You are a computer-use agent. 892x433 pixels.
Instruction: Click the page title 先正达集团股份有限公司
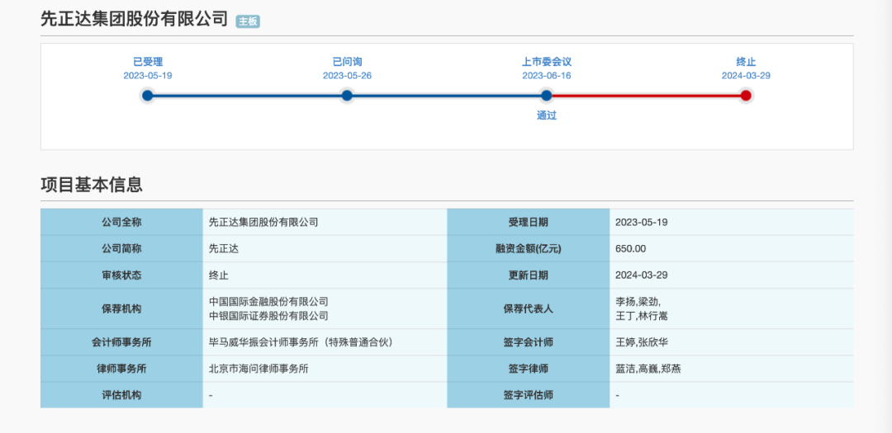pyautogui.click(x=135, y=19)
